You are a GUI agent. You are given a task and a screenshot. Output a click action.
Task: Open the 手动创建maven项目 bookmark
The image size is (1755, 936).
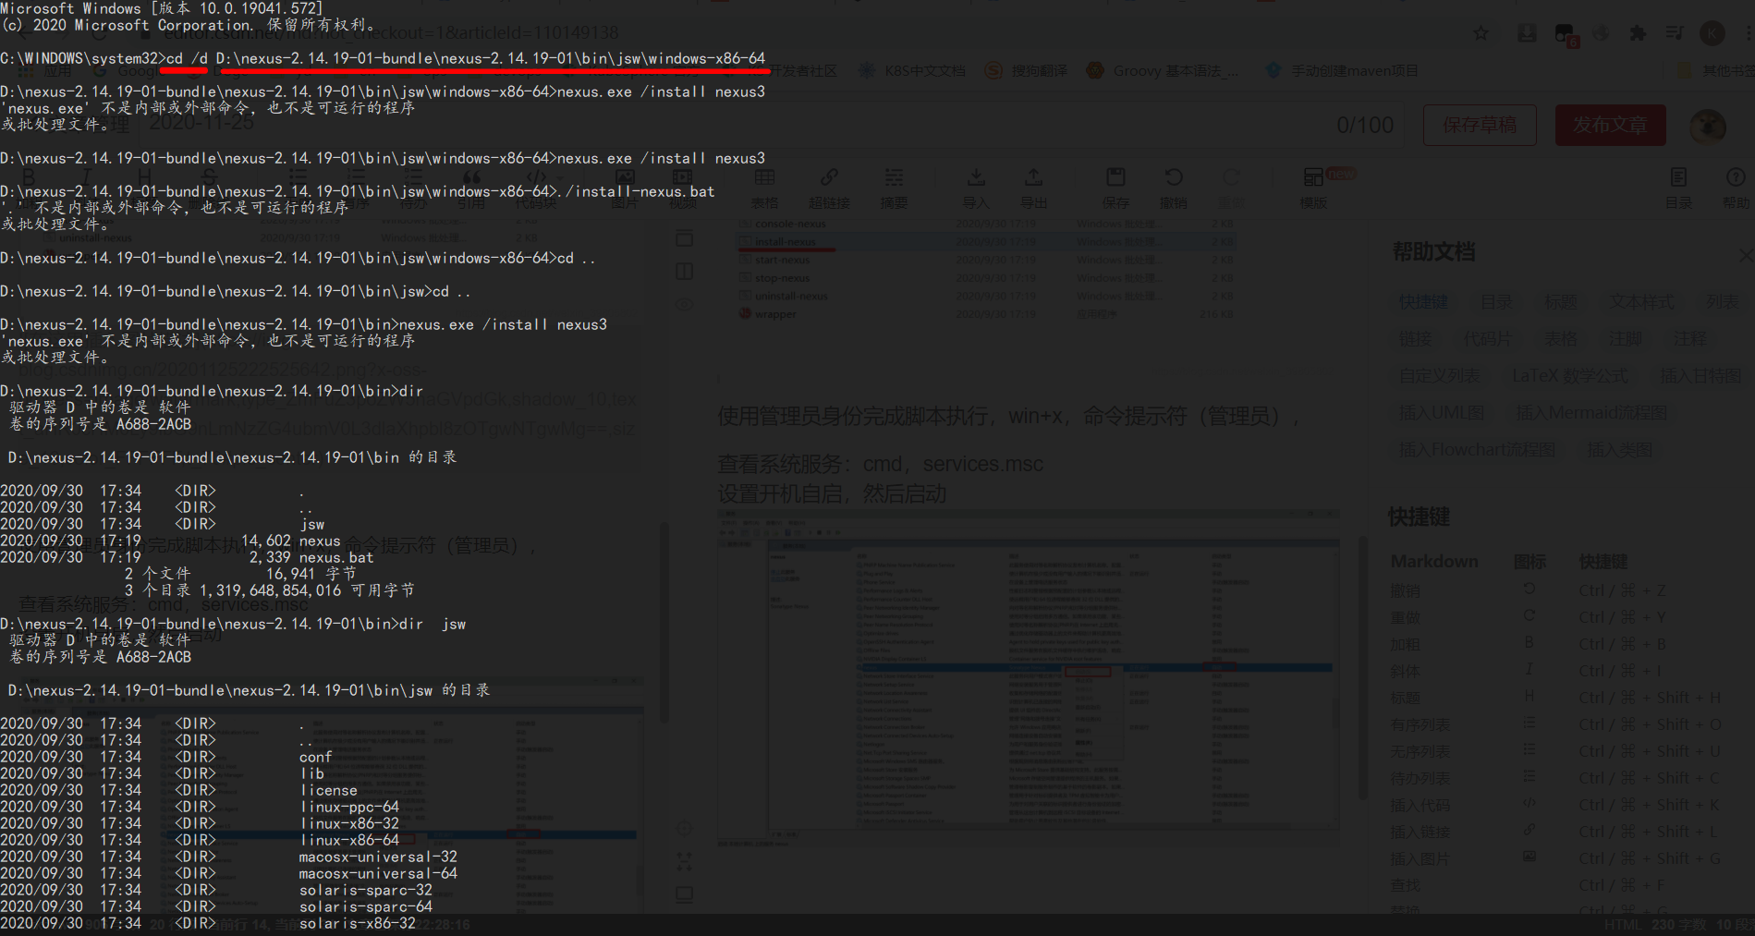click(1342, 71)
